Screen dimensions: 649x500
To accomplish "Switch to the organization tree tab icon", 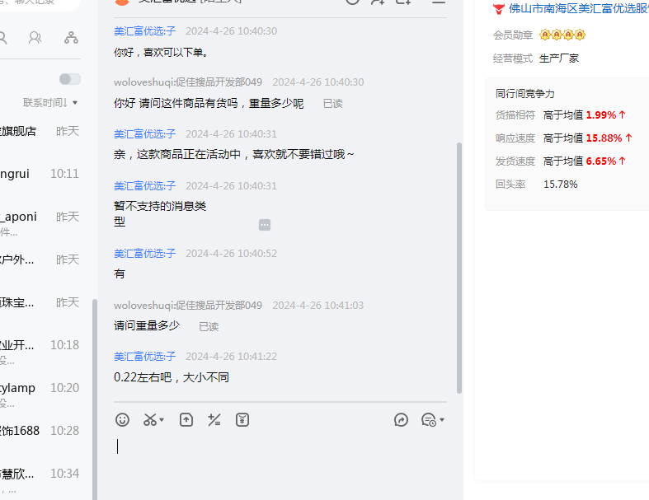I will (71, 38).
